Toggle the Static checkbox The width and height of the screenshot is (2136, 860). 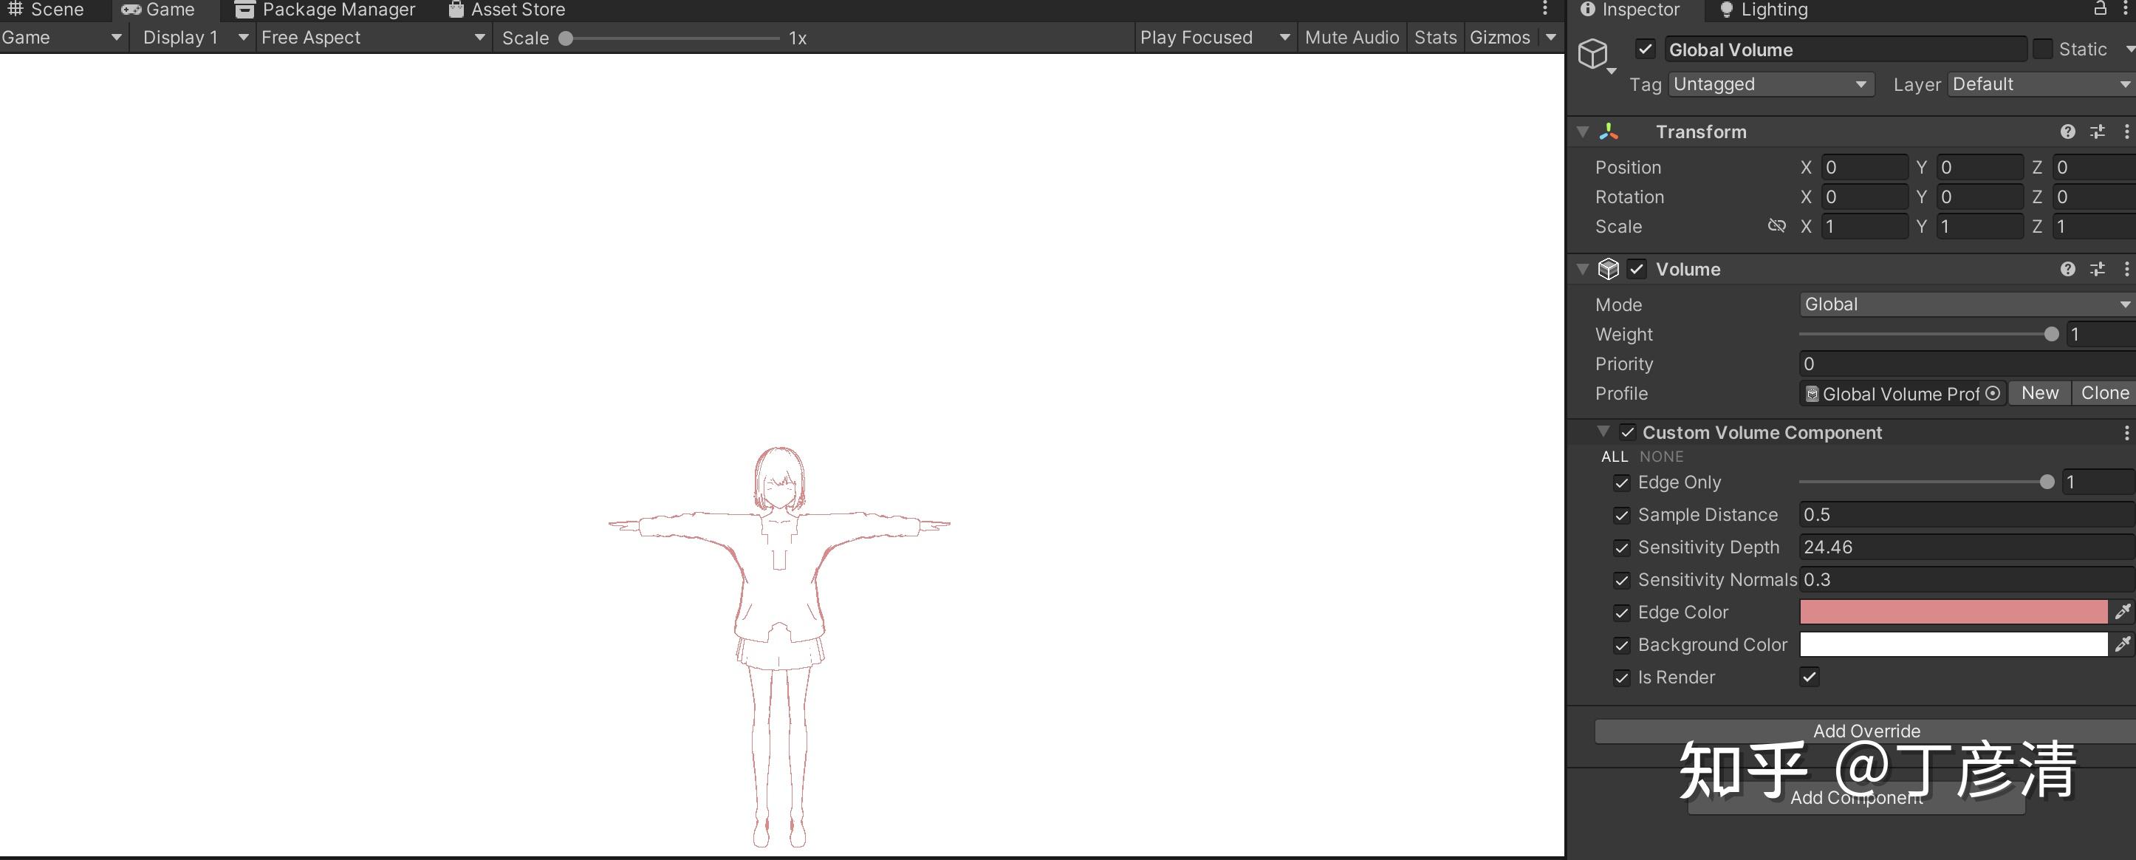[x=2043, y=50]
